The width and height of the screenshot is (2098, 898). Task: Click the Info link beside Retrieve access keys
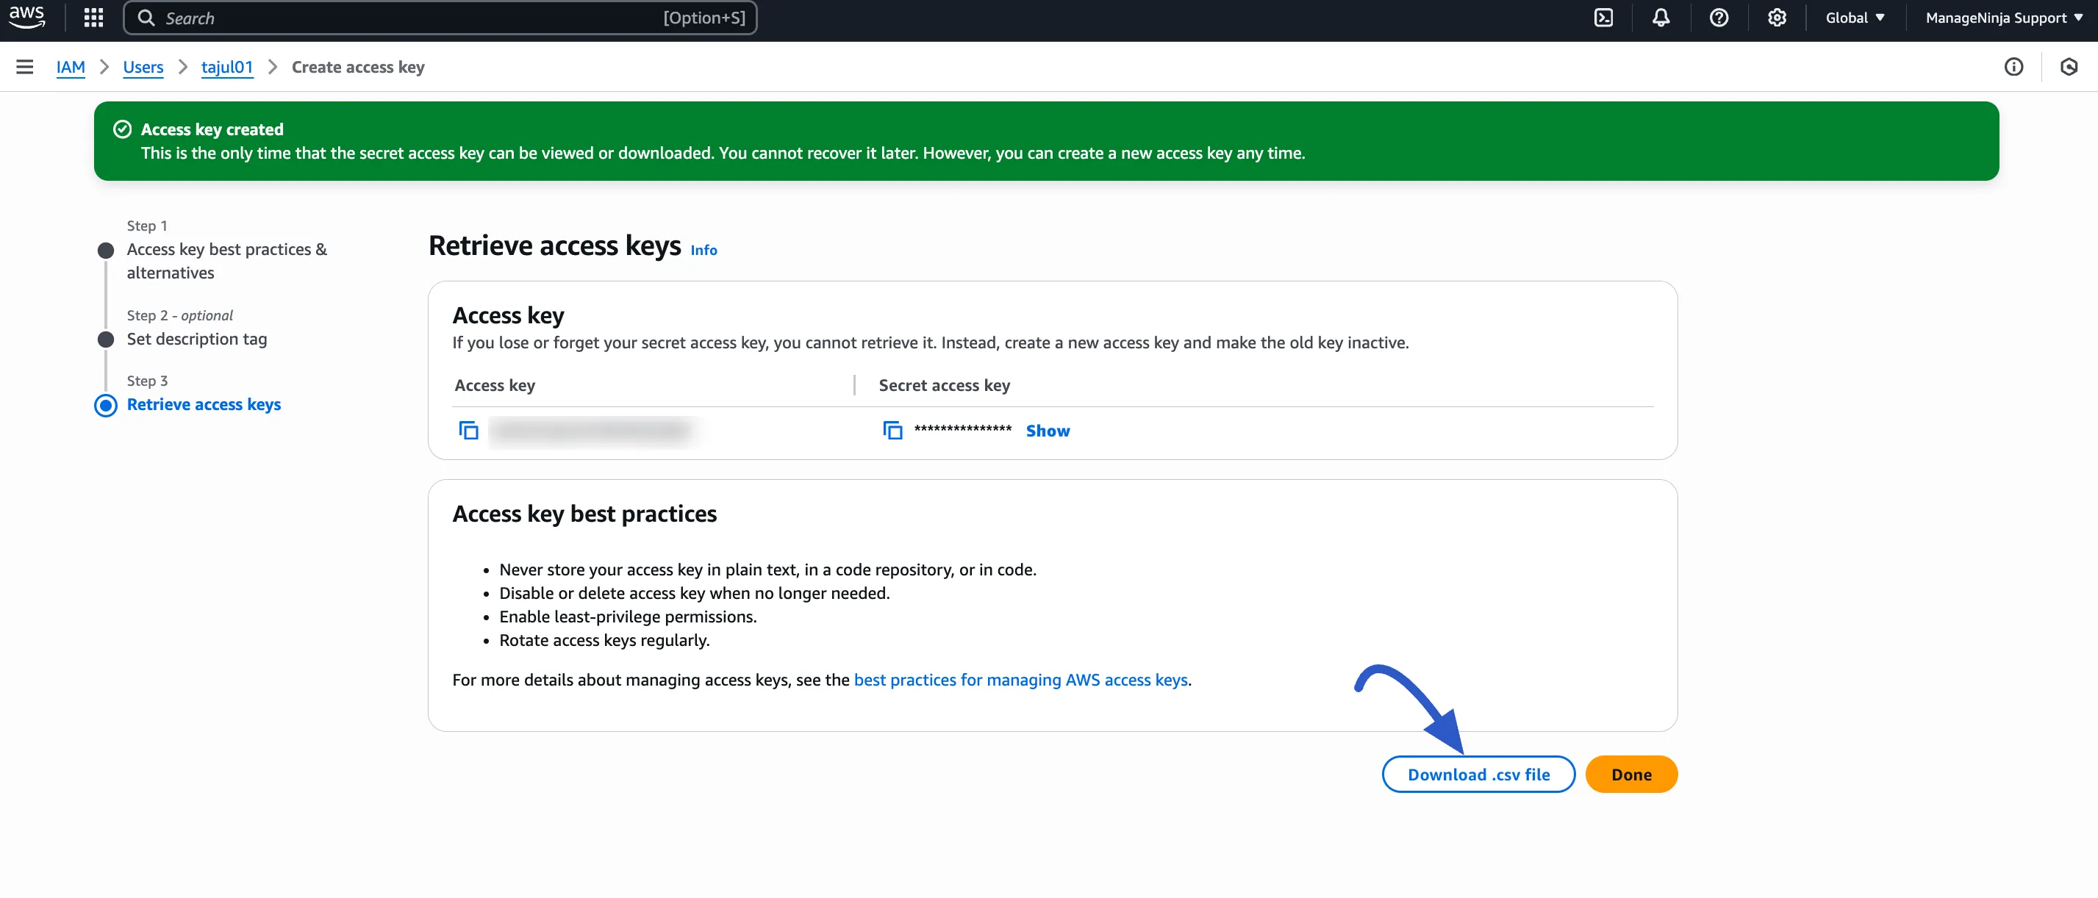pos(703,250)
